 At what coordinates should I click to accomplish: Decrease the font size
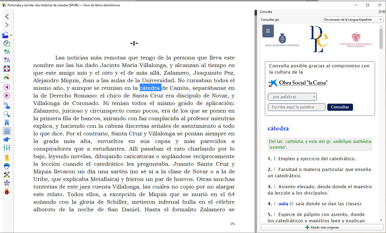pos(7,60)
